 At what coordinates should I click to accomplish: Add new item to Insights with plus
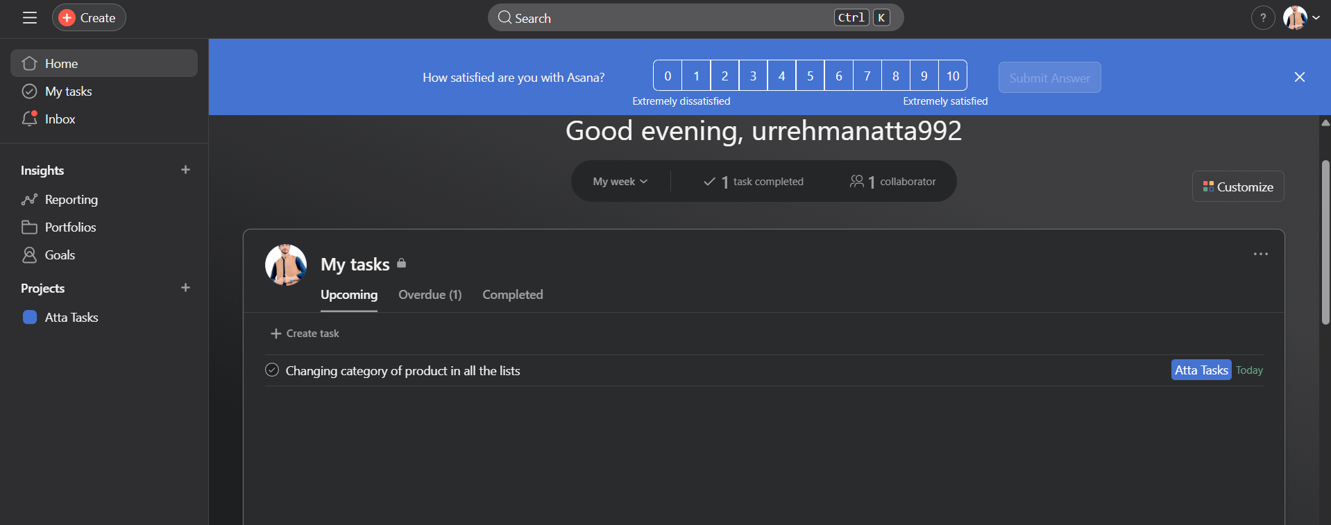185,170
